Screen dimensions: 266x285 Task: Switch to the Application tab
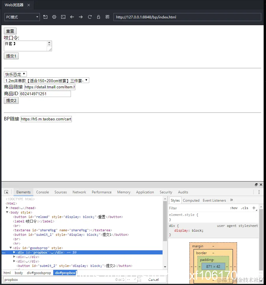click(145, 192)
